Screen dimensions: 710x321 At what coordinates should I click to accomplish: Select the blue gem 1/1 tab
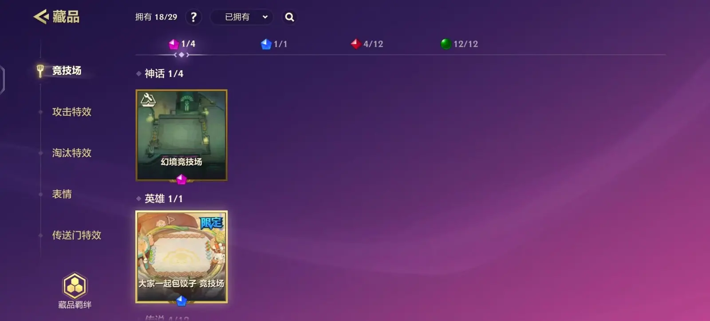274,44
